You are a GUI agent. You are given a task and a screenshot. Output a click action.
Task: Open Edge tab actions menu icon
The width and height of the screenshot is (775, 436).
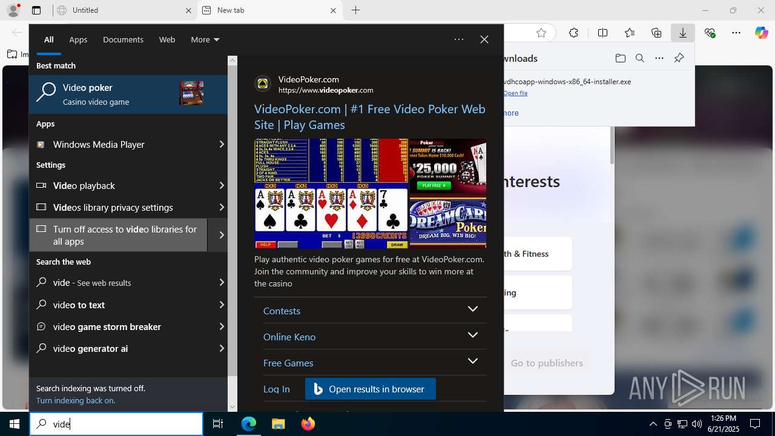click(x=36, y=10)
